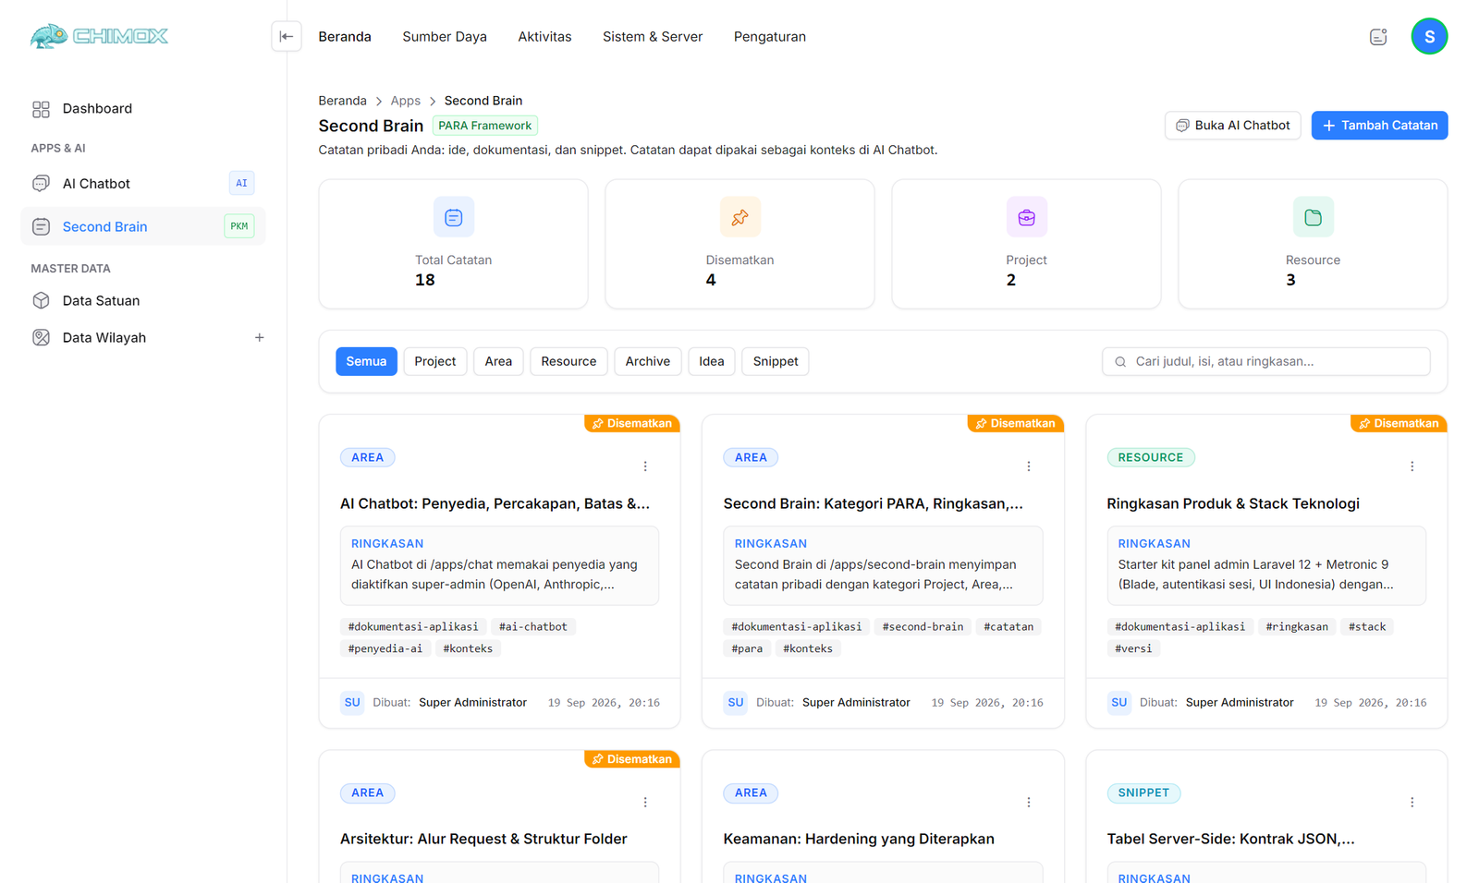Open the Sumber Daya top menu

445,37
